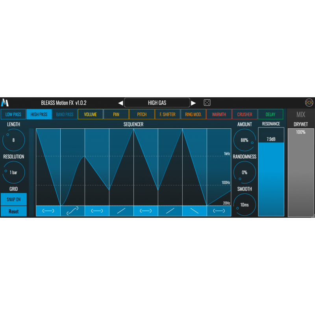Go to the next preset with right arrow

[193, 103]
